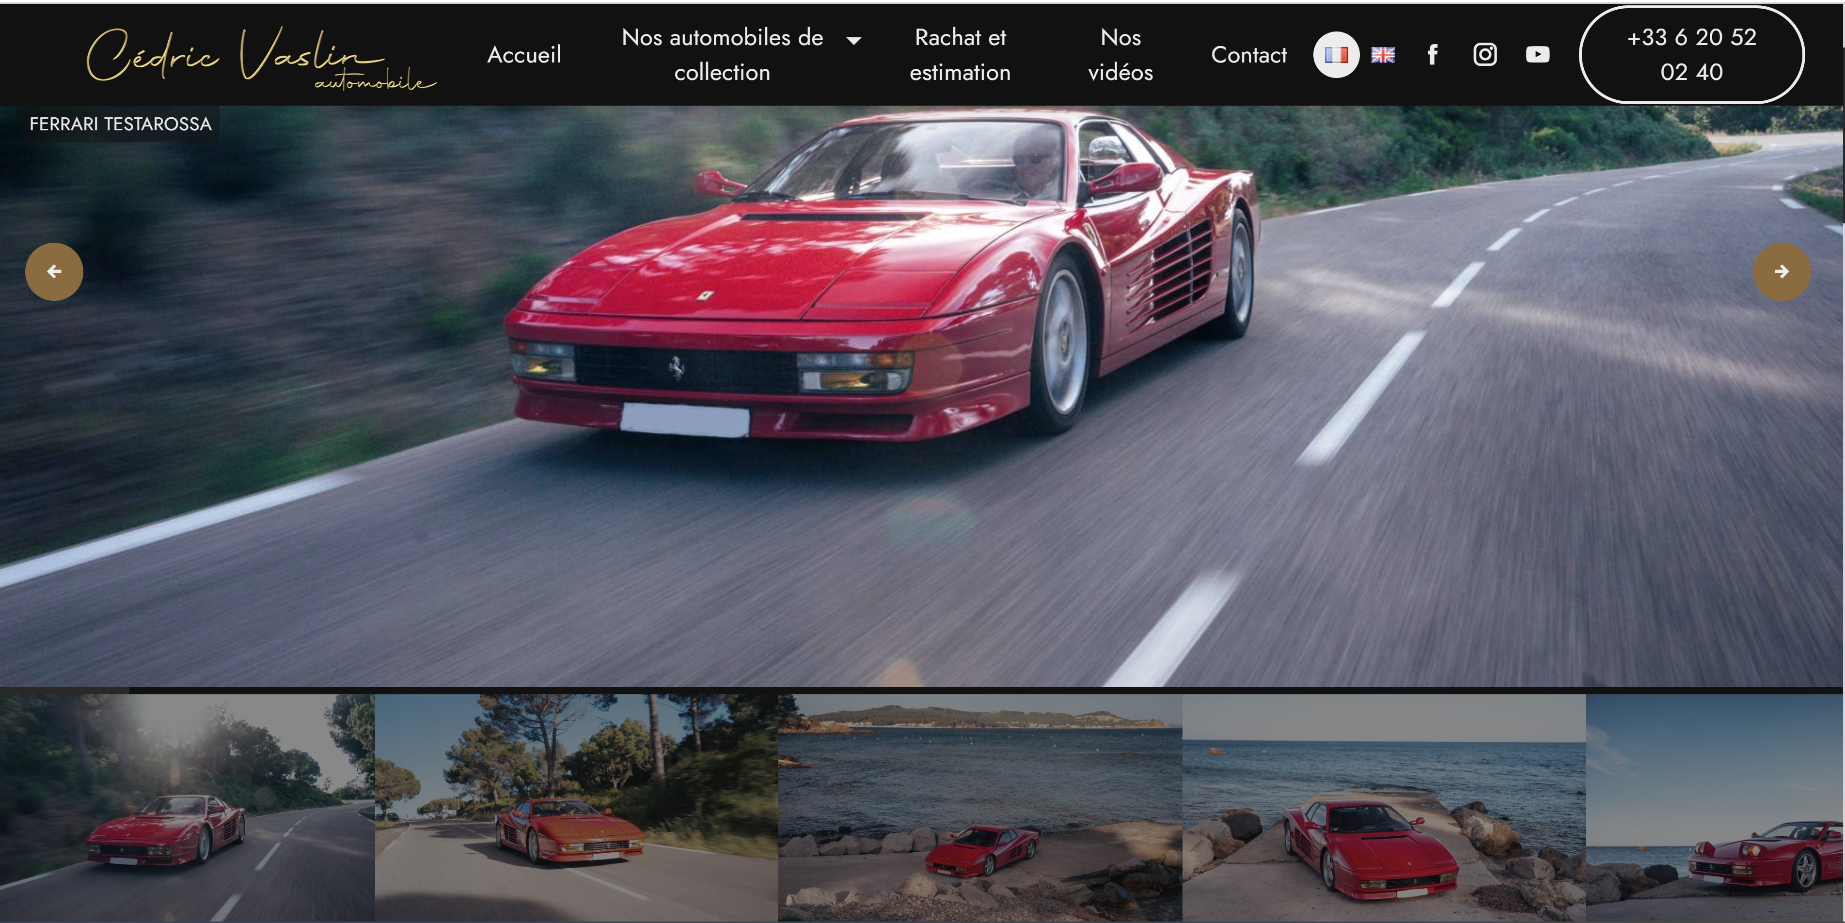1845x923 pixels.
Task: Select partially visible last Ferrari thumbnail
Action: pos(1715,808)
